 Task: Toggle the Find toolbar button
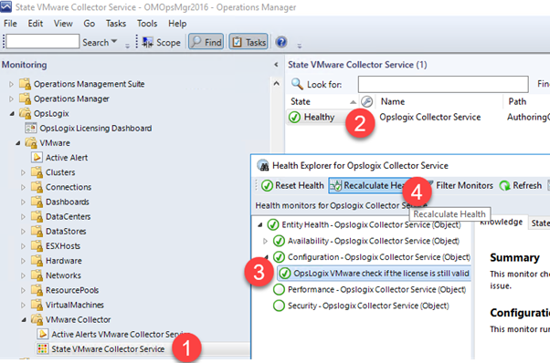tap(206, 42)
